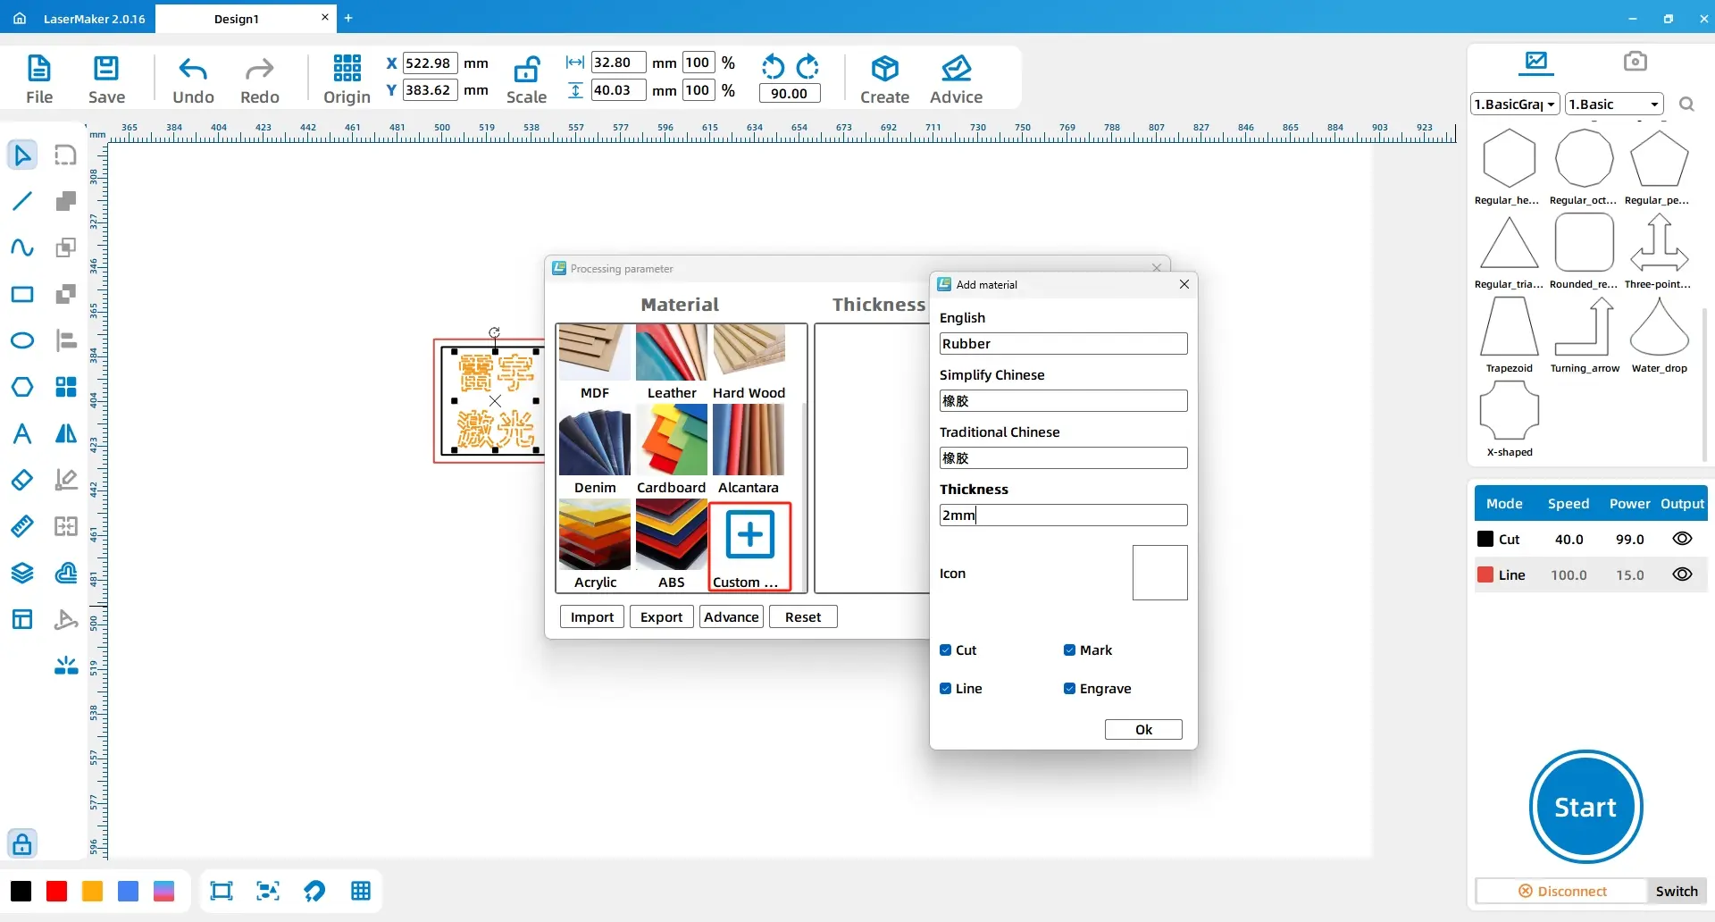Click the Switch button
1715x922 pixels.
tap(1677, 892)
